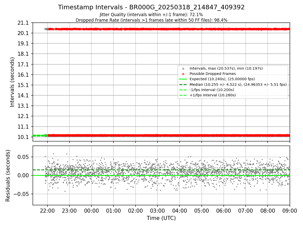Screen dimensions: 303x227
Task: Click the 04:00 x-axis tick label
Action: pyautogui.click(x=180, y=211)
